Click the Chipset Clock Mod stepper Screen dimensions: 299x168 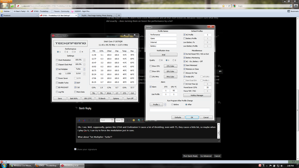pos(84,64)
